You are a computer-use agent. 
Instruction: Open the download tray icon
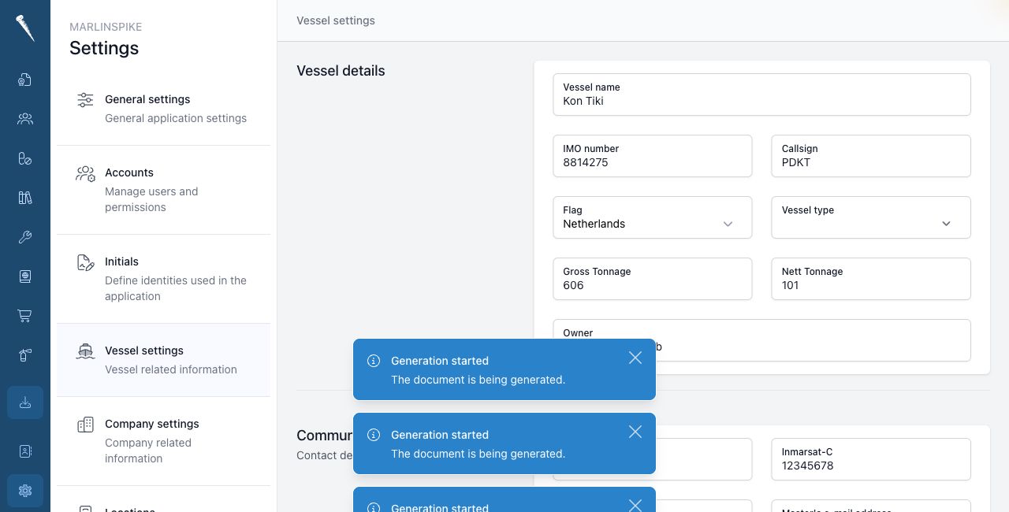tap(25, 403)
